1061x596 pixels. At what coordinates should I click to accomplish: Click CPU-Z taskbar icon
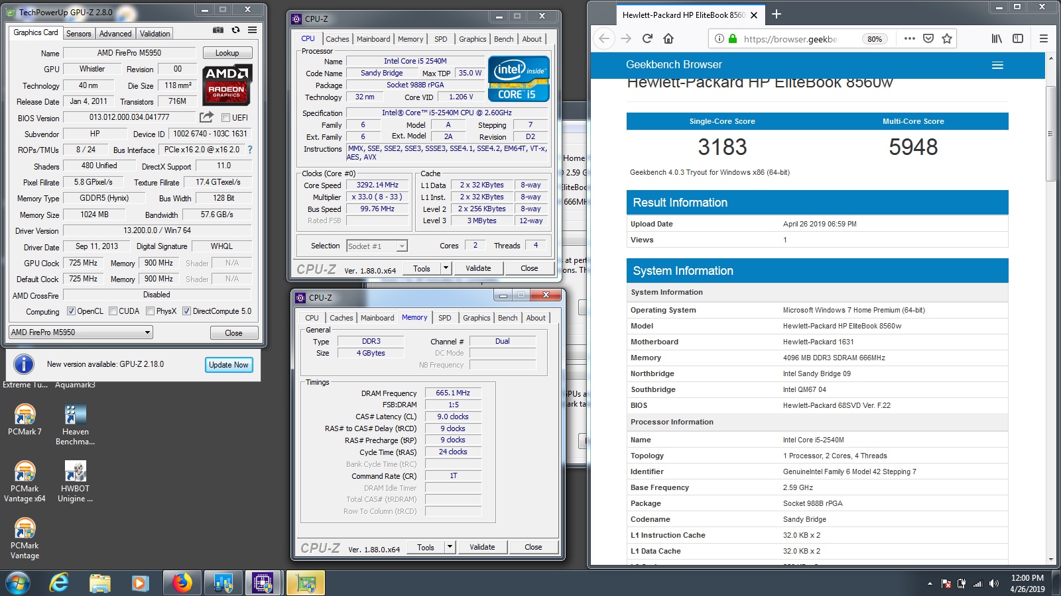tap(263, 583)
